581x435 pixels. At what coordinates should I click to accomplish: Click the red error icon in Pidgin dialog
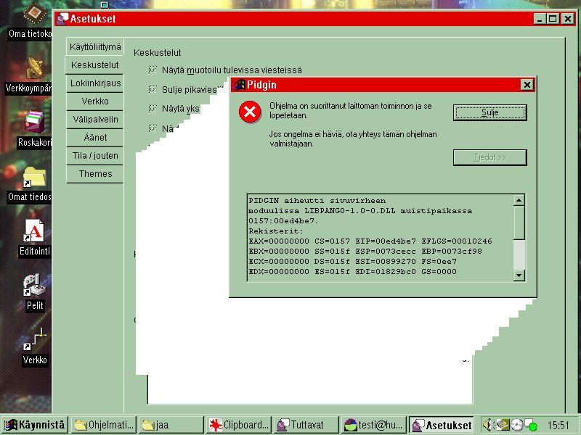(x=250, y=112)
